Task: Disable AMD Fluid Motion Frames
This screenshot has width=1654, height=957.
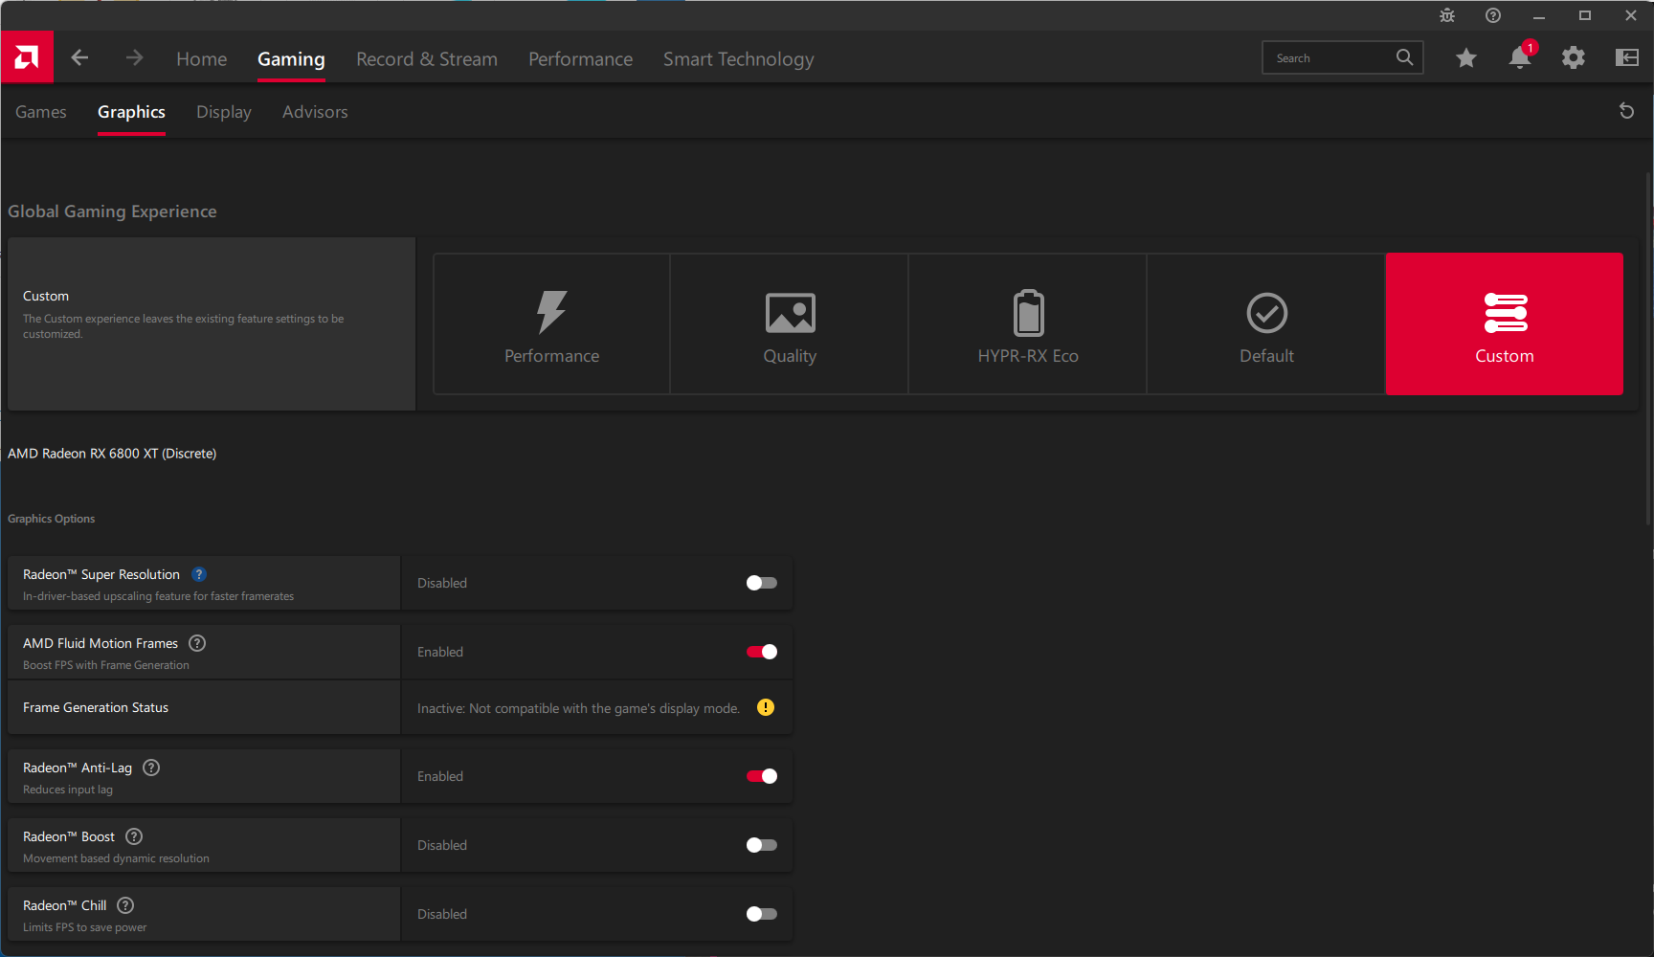Action: pyautogui.click(x=762, y=652)
